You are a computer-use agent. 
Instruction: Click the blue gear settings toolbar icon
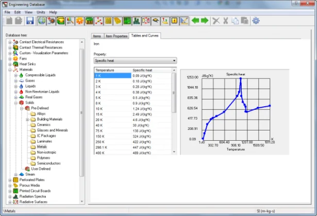click(255, 21)
